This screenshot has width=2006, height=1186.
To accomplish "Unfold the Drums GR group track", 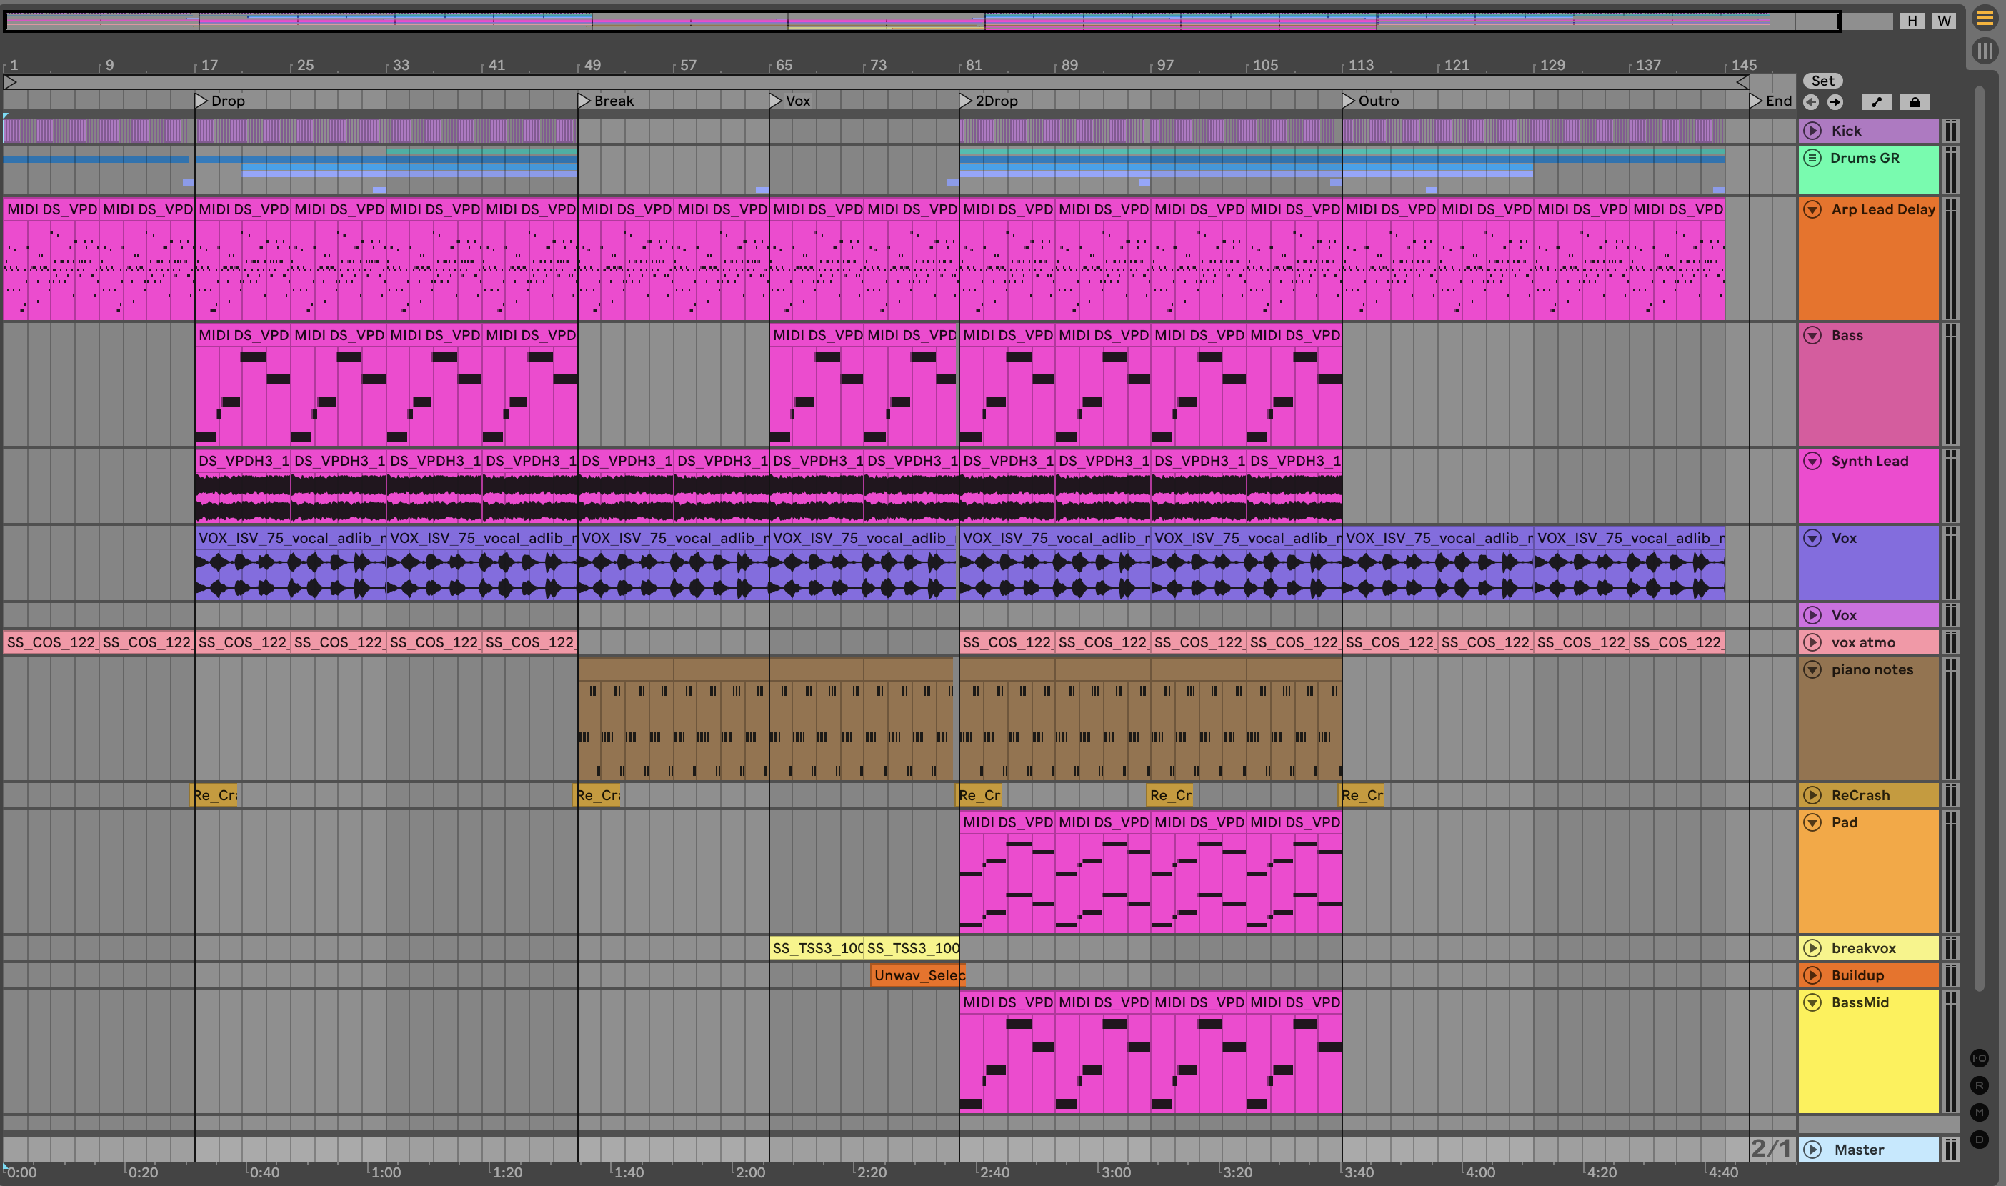I will pyautogui.click(x=1812, y=158).
